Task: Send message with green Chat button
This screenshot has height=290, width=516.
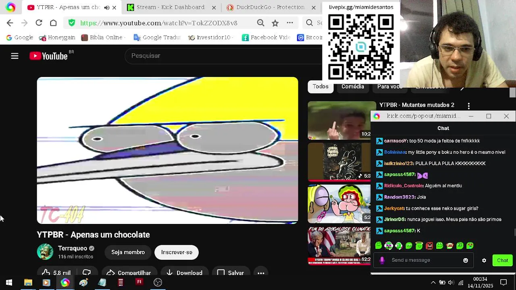Action: pyautogui.click(x=502, y=260)
